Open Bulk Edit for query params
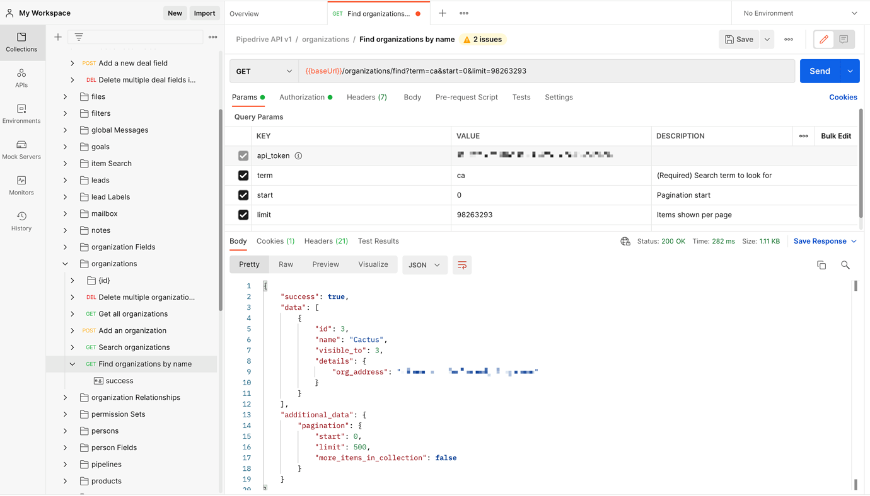The width and height of the screenshot is (870, 496). pyautogui.click(x=835, y=136)
